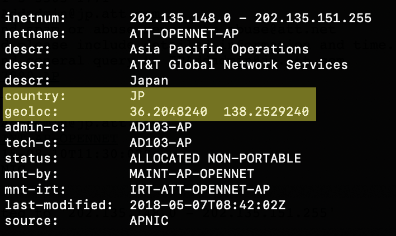The height and width of the screenshot is (236, 396).
Task: Click the mnt-by field label
Action: pos(31,174)
